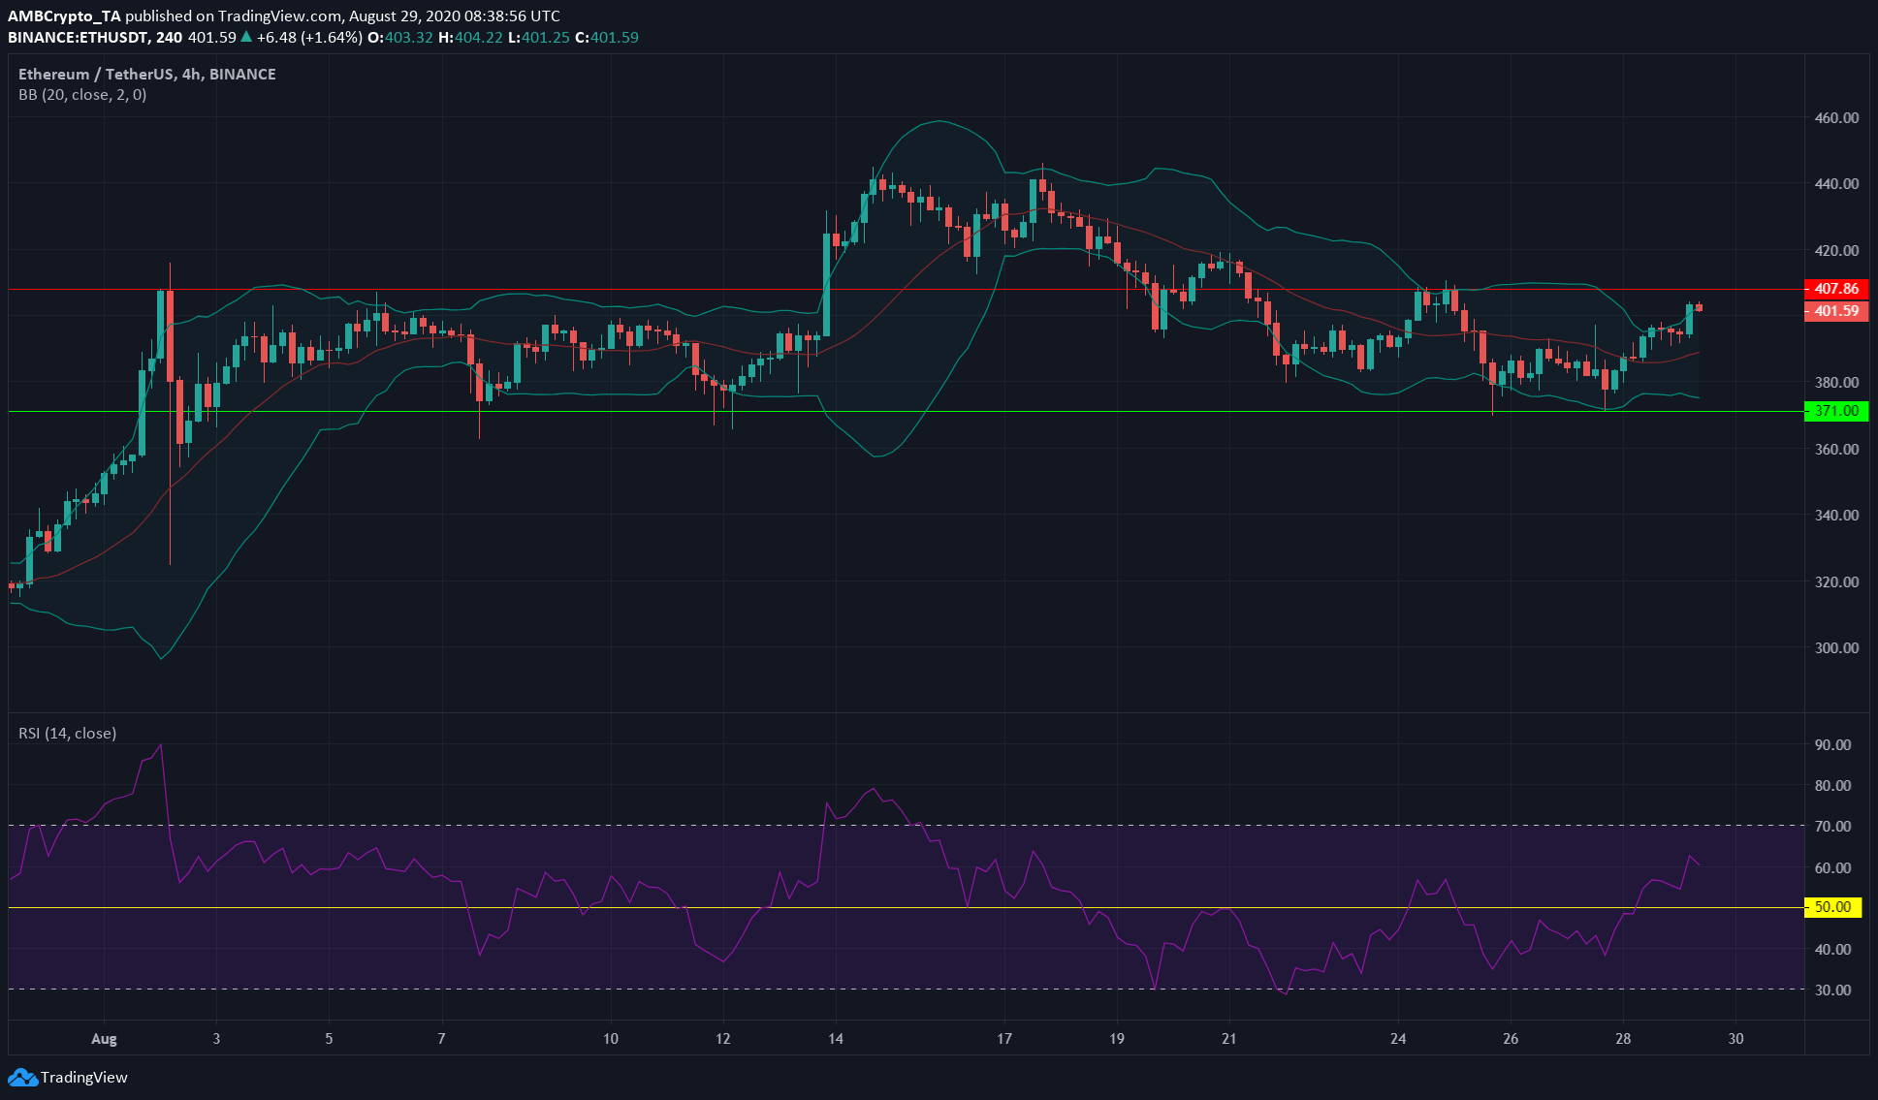Click the 460.00 price axis label

pyautogui.click(x=1836, y=117)
